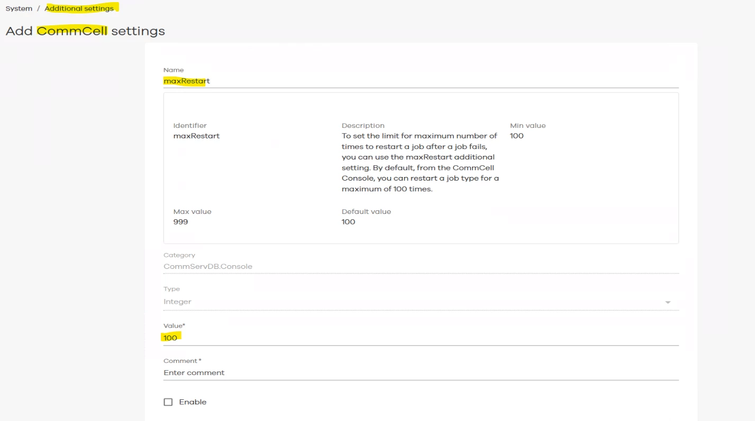The height and width of the screenshot is (421, 755).
Task: Open the System breadcrumb link
Action: point(19,8)
